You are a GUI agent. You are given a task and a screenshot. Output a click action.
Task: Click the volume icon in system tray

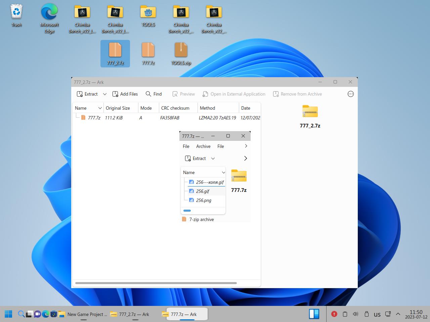point(355,314)
